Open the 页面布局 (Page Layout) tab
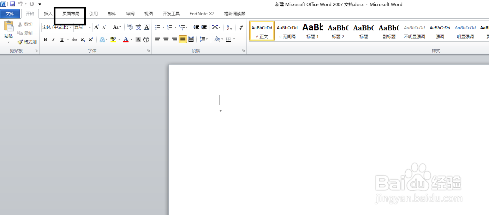489x215 pixels. click(x=71, y=14)
